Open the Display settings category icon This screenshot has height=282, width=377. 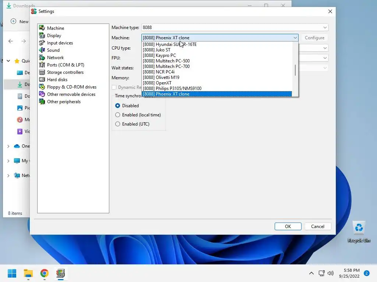click(x=42, y=36)
